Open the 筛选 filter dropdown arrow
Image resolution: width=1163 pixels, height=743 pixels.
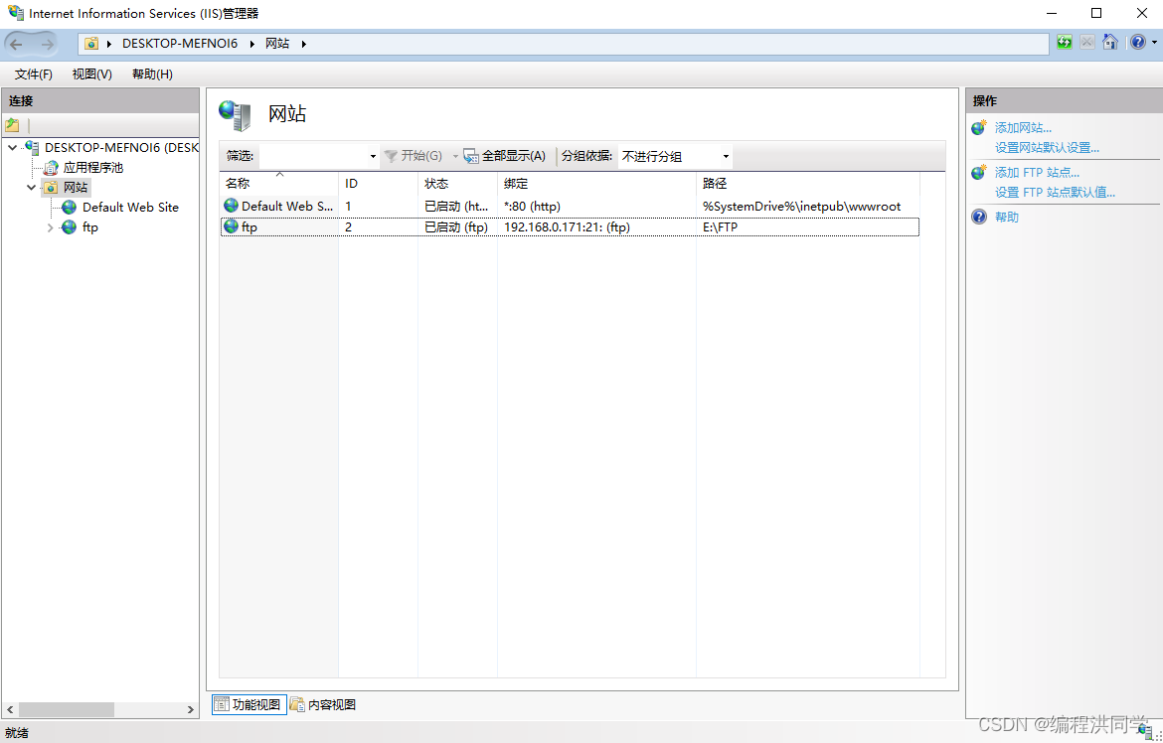(373, 157)
